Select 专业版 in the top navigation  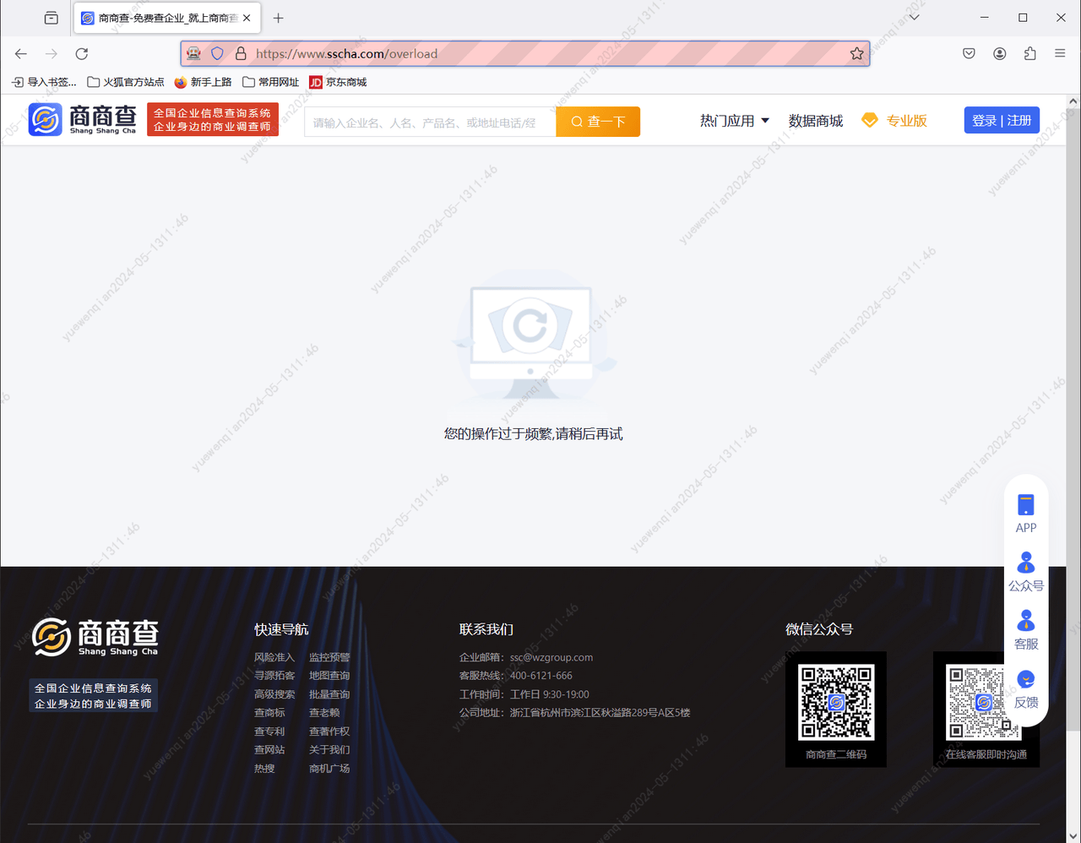point(895,121)
